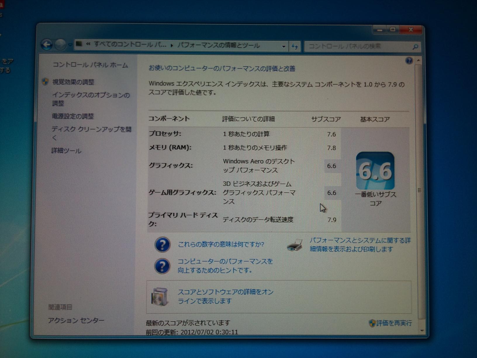This screenshot has width=477, height=358.
Task: Click the shield icon beside 評価を再実行
Action: pyautogui.click(x=372, y=323)
